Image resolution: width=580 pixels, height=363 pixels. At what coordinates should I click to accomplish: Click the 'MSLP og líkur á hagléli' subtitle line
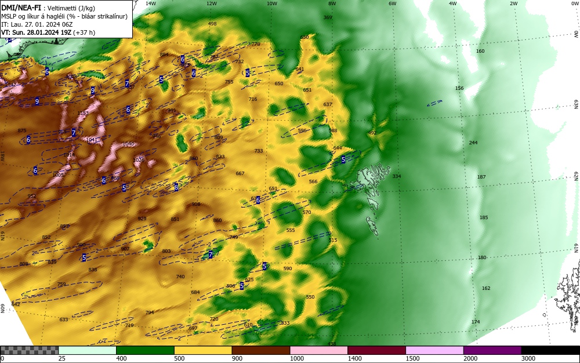(x=64, y=16)
